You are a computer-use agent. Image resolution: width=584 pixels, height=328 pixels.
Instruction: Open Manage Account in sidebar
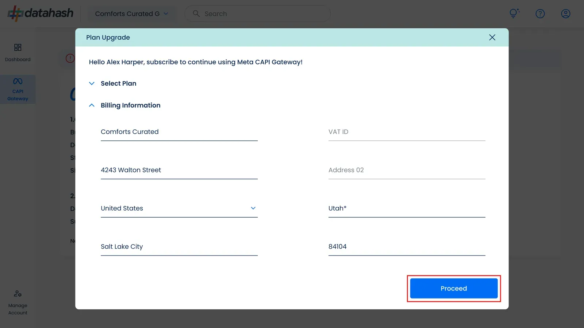pos(18,302)
